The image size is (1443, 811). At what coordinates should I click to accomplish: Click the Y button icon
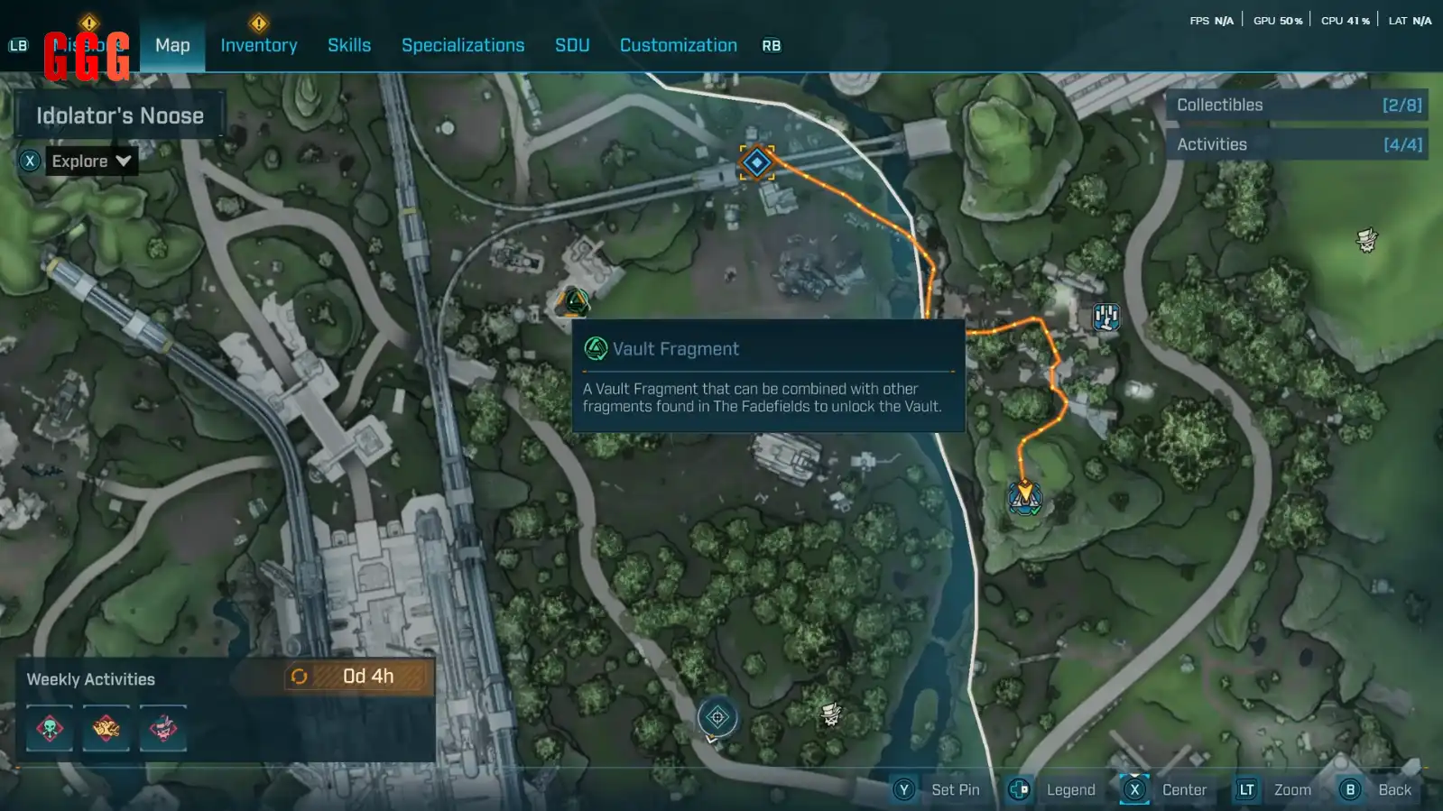coord(903,789)
